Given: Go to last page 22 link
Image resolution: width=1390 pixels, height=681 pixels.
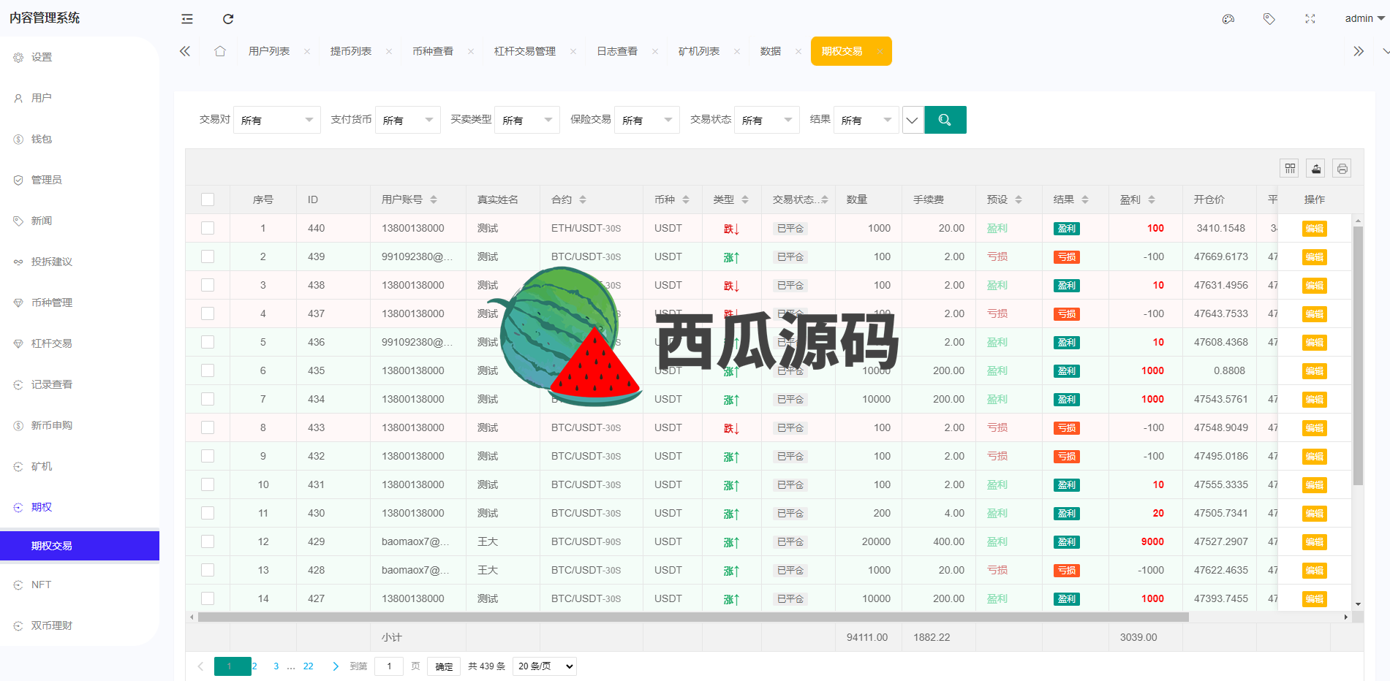Looking at the screenshot, I should 309,666.
